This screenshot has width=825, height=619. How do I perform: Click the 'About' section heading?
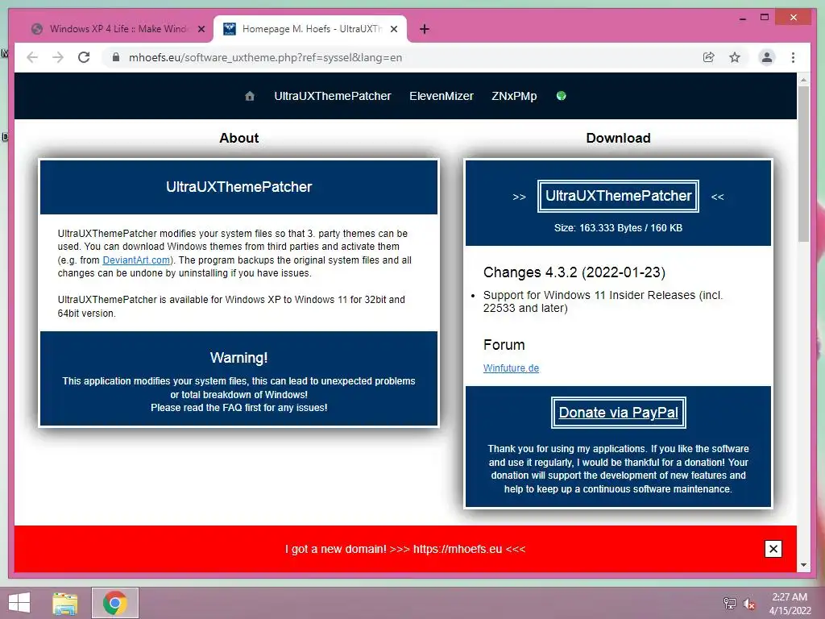point(238,138)
